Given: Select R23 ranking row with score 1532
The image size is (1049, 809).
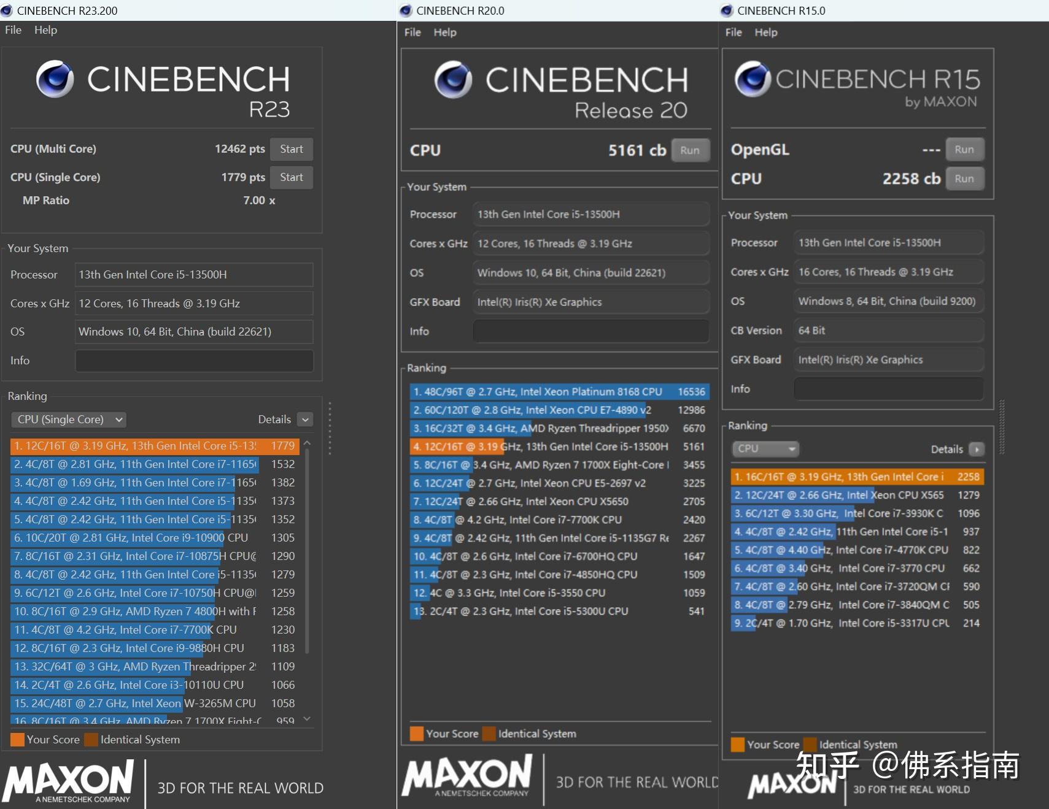Looking at the screenshot, I should 155,464.
